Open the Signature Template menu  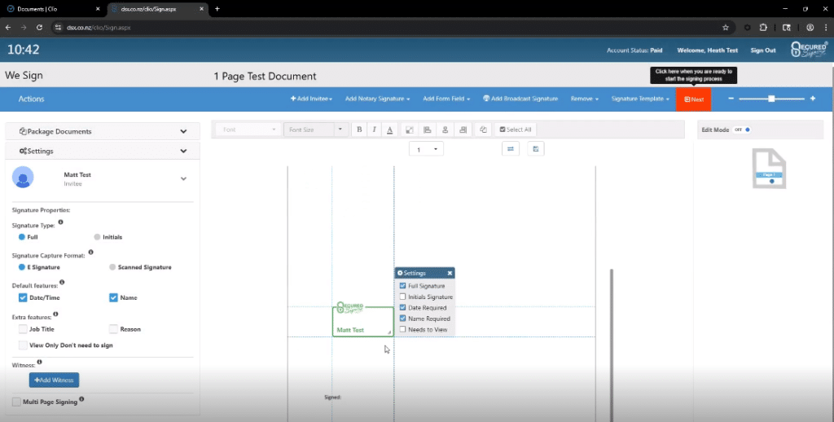pyautogui.click(x=640, y=99)
